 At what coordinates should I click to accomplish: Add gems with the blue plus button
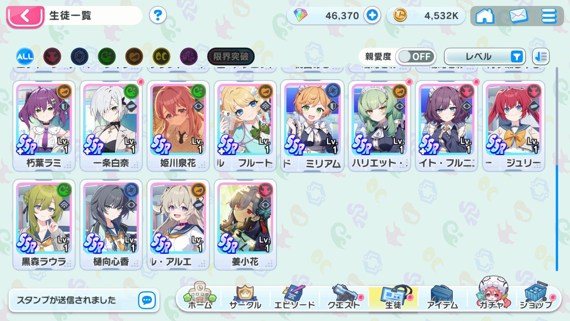point(372,15)
